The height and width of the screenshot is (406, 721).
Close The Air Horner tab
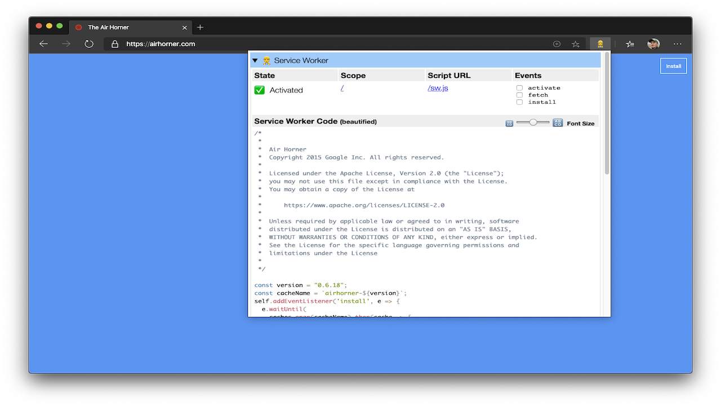(185, 27)
